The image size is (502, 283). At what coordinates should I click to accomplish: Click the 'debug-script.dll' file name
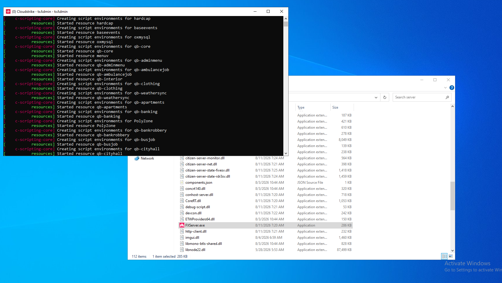pyautogui.click(x=198, y=207)
